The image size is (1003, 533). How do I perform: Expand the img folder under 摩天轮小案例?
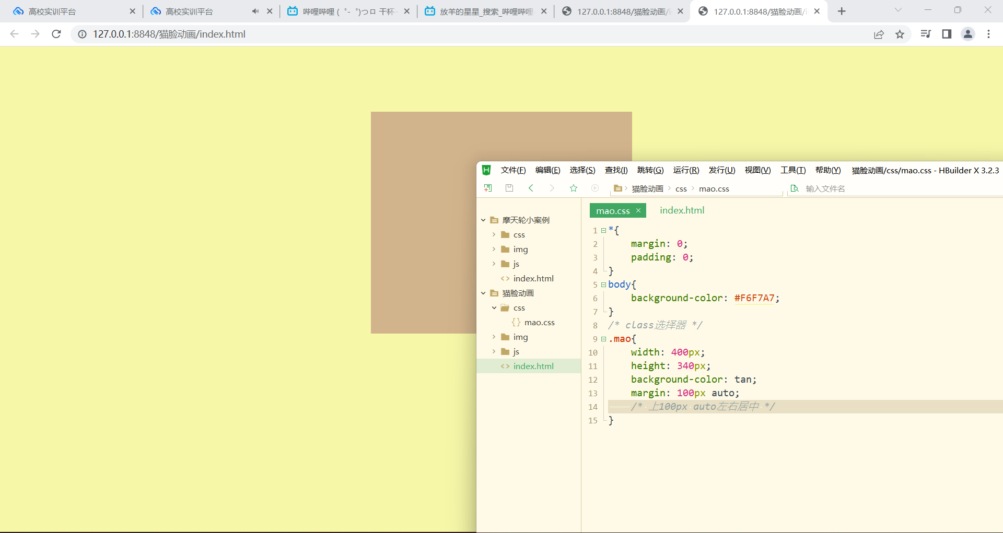pos(494,250)
